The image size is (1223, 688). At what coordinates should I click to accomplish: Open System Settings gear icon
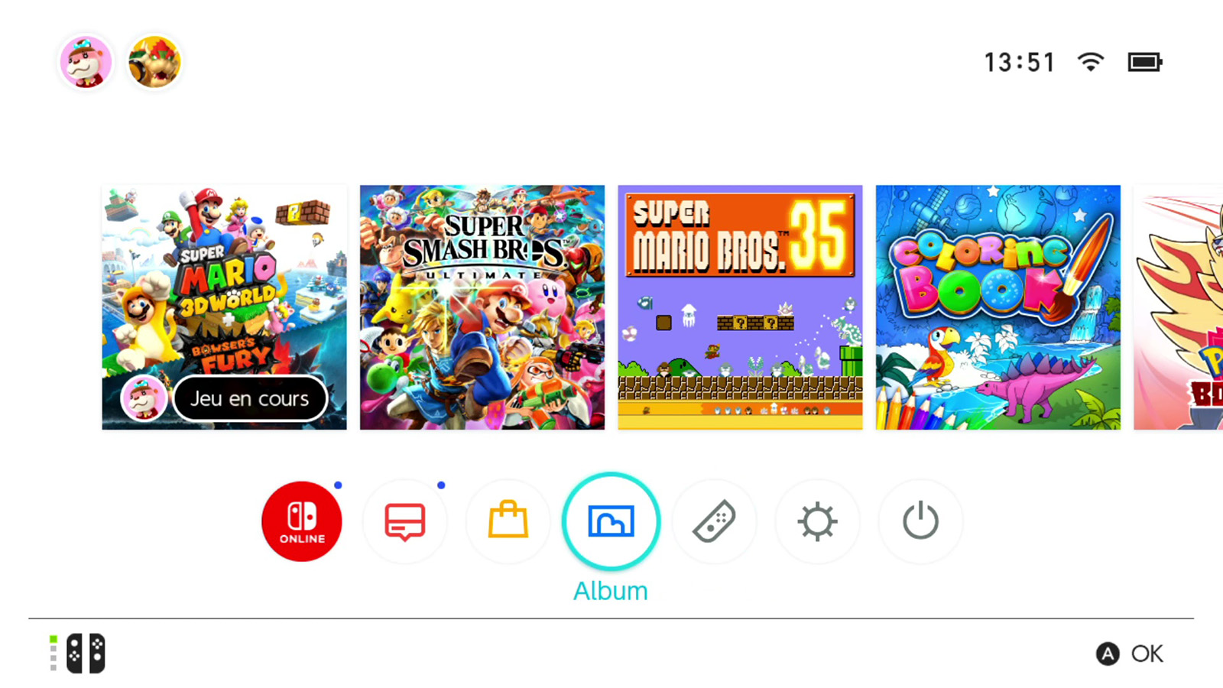tap(817, 521)
